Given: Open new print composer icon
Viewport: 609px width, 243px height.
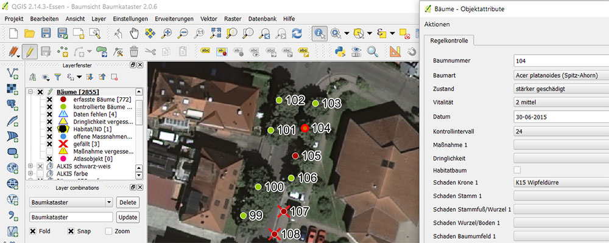Looking at the screenshot, I should [x=79, y=33].
